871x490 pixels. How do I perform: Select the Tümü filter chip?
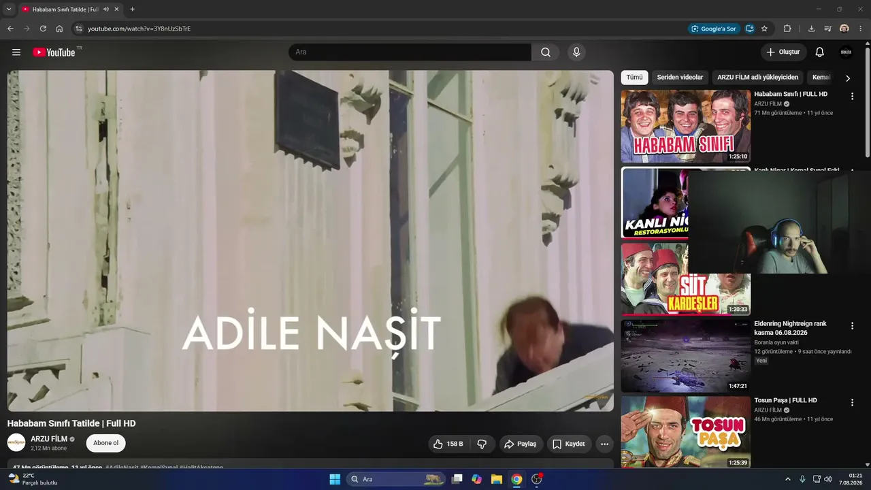(634, 78)
